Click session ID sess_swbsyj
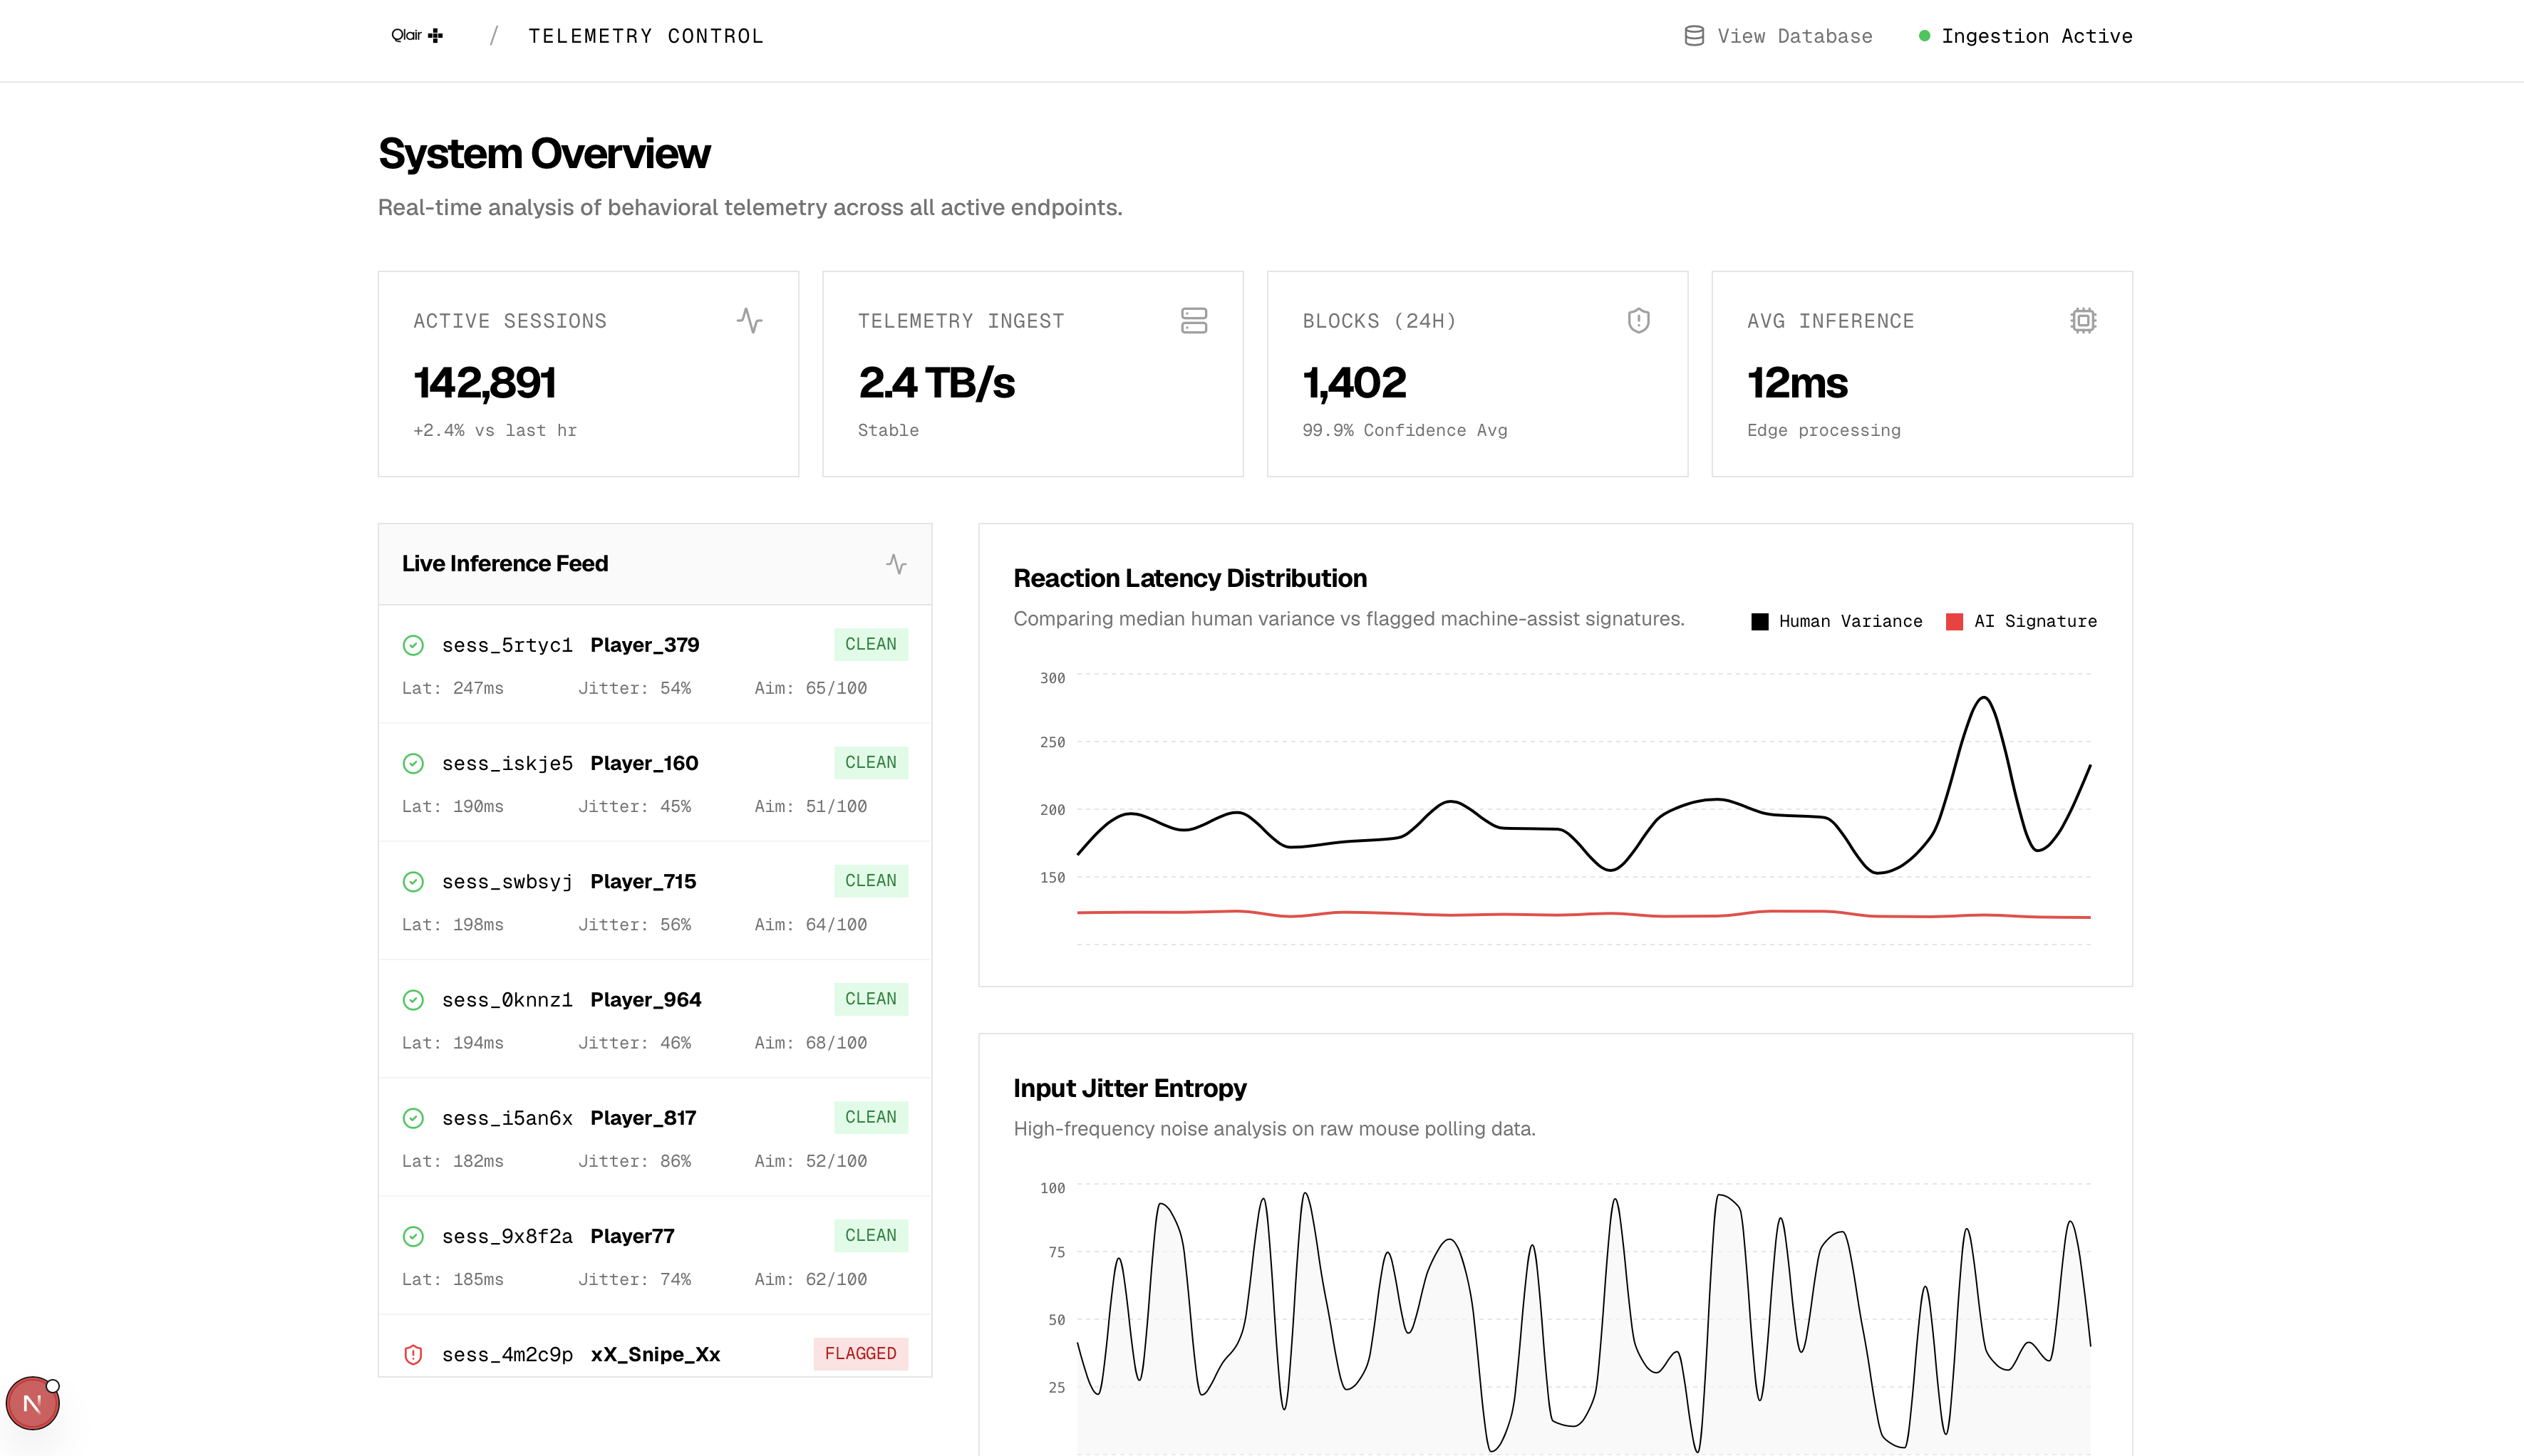This screenshot has width=2524, height=1456. [x=507, y=882]
